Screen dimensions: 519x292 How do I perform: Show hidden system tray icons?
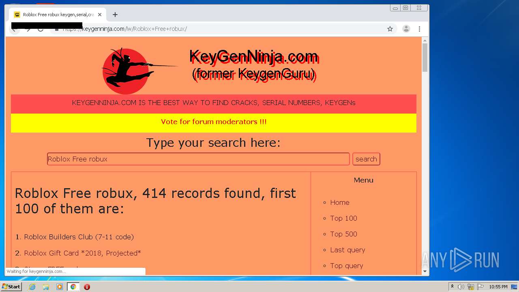click(x=452, y=287)
